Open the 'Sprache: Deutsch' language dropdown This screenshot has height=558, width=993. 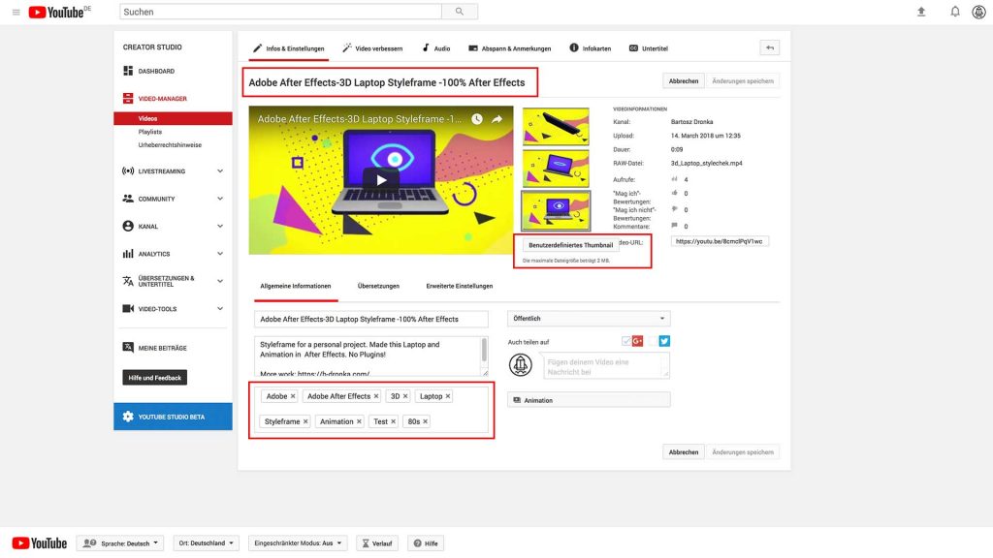point(120,543)
